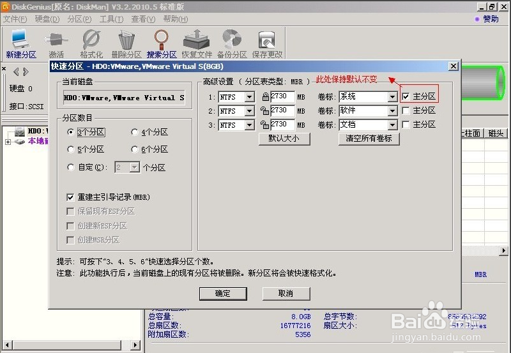This screenshot has width=511, height=353.
Task: Click the left panel scrollbar right arrow
Action: (x=136, y=345)
